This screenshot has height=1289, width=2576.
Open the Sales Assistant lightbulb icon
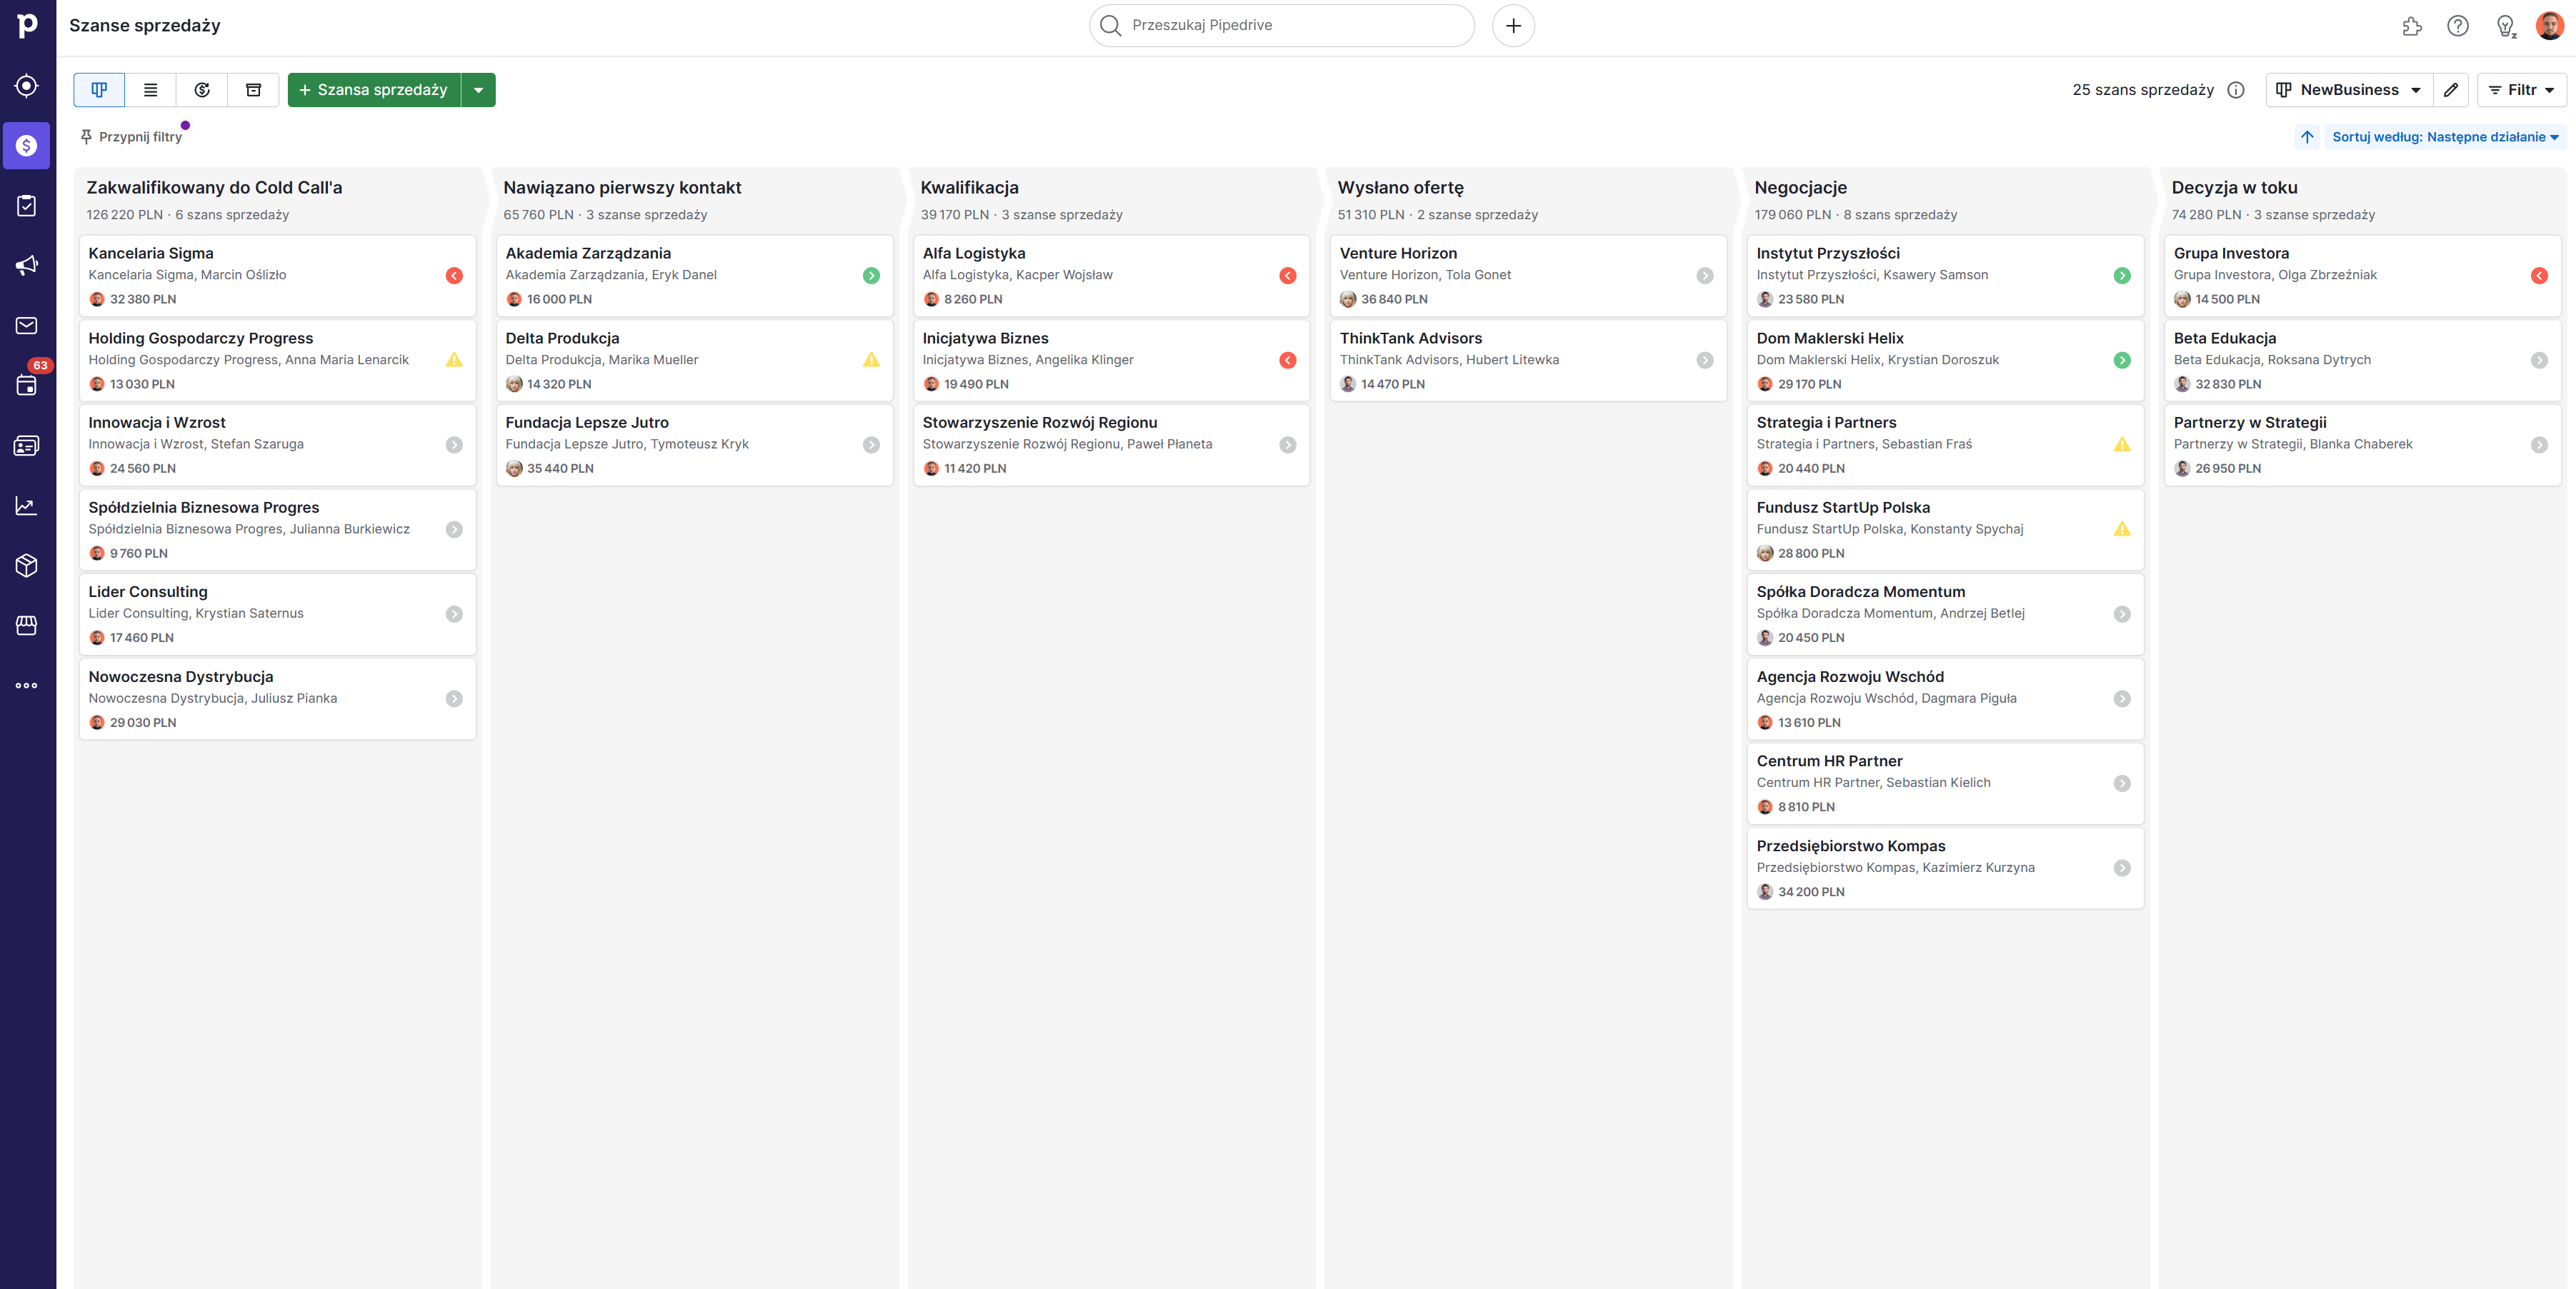pyautogui.click(x=2505, y=27)
